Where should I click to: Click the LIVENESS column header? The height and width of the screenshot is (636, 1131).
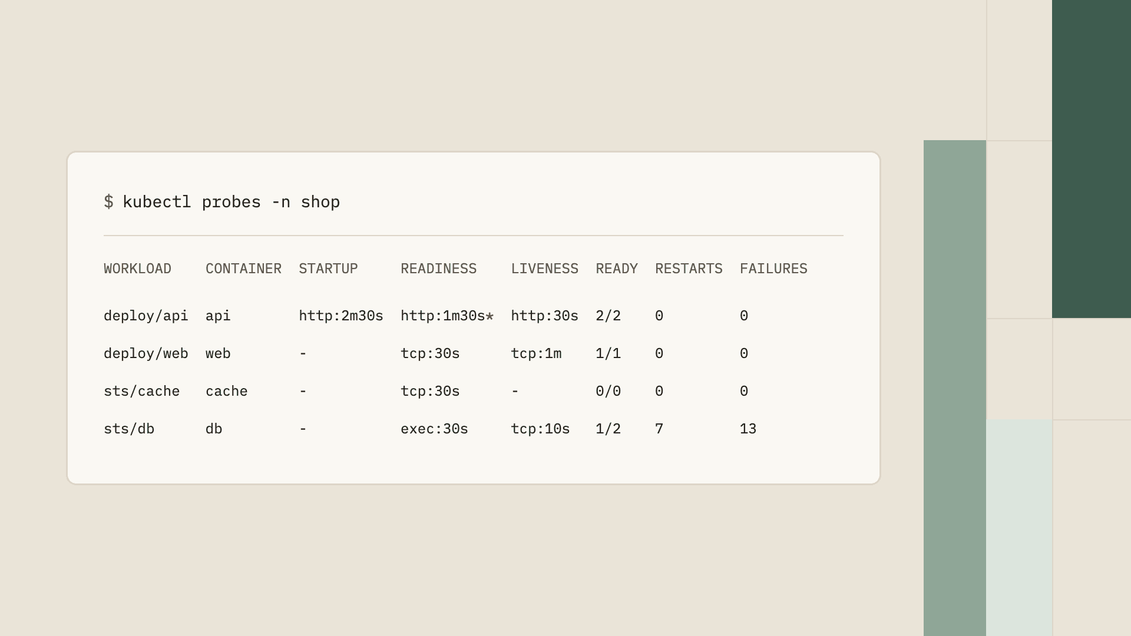pyautogui.click(x=544, y=269)
